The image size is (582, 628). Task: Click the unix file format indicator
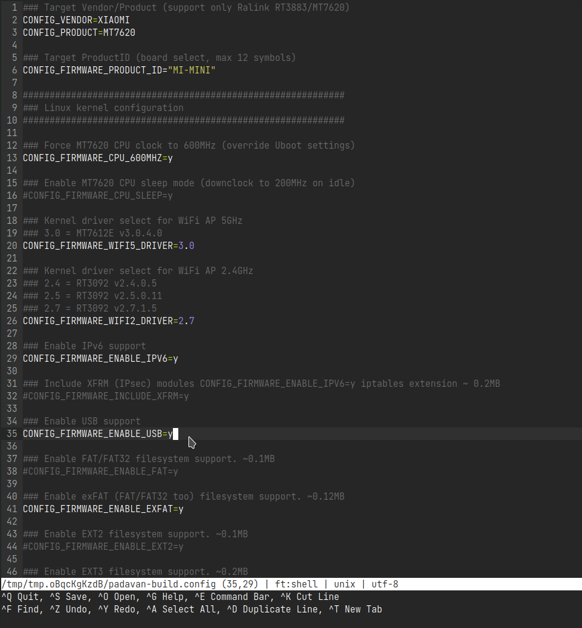pos(345,584)
